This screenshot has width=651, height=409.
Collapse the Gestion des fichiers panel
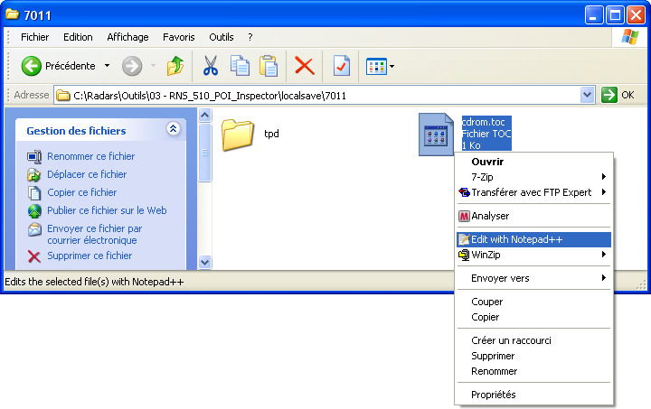coord(173,130)
